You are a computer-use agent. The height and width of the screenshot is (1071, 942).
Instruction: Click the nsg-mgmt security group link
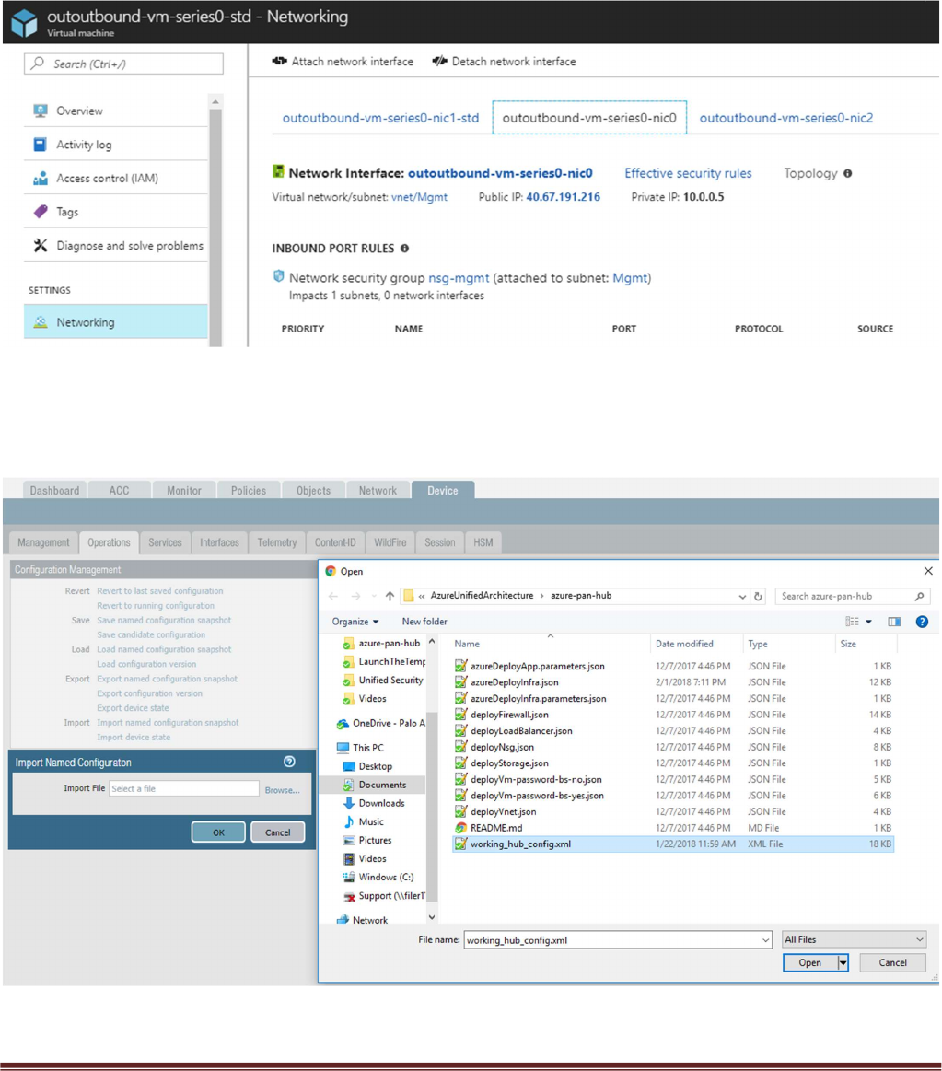tap(459, 278)
